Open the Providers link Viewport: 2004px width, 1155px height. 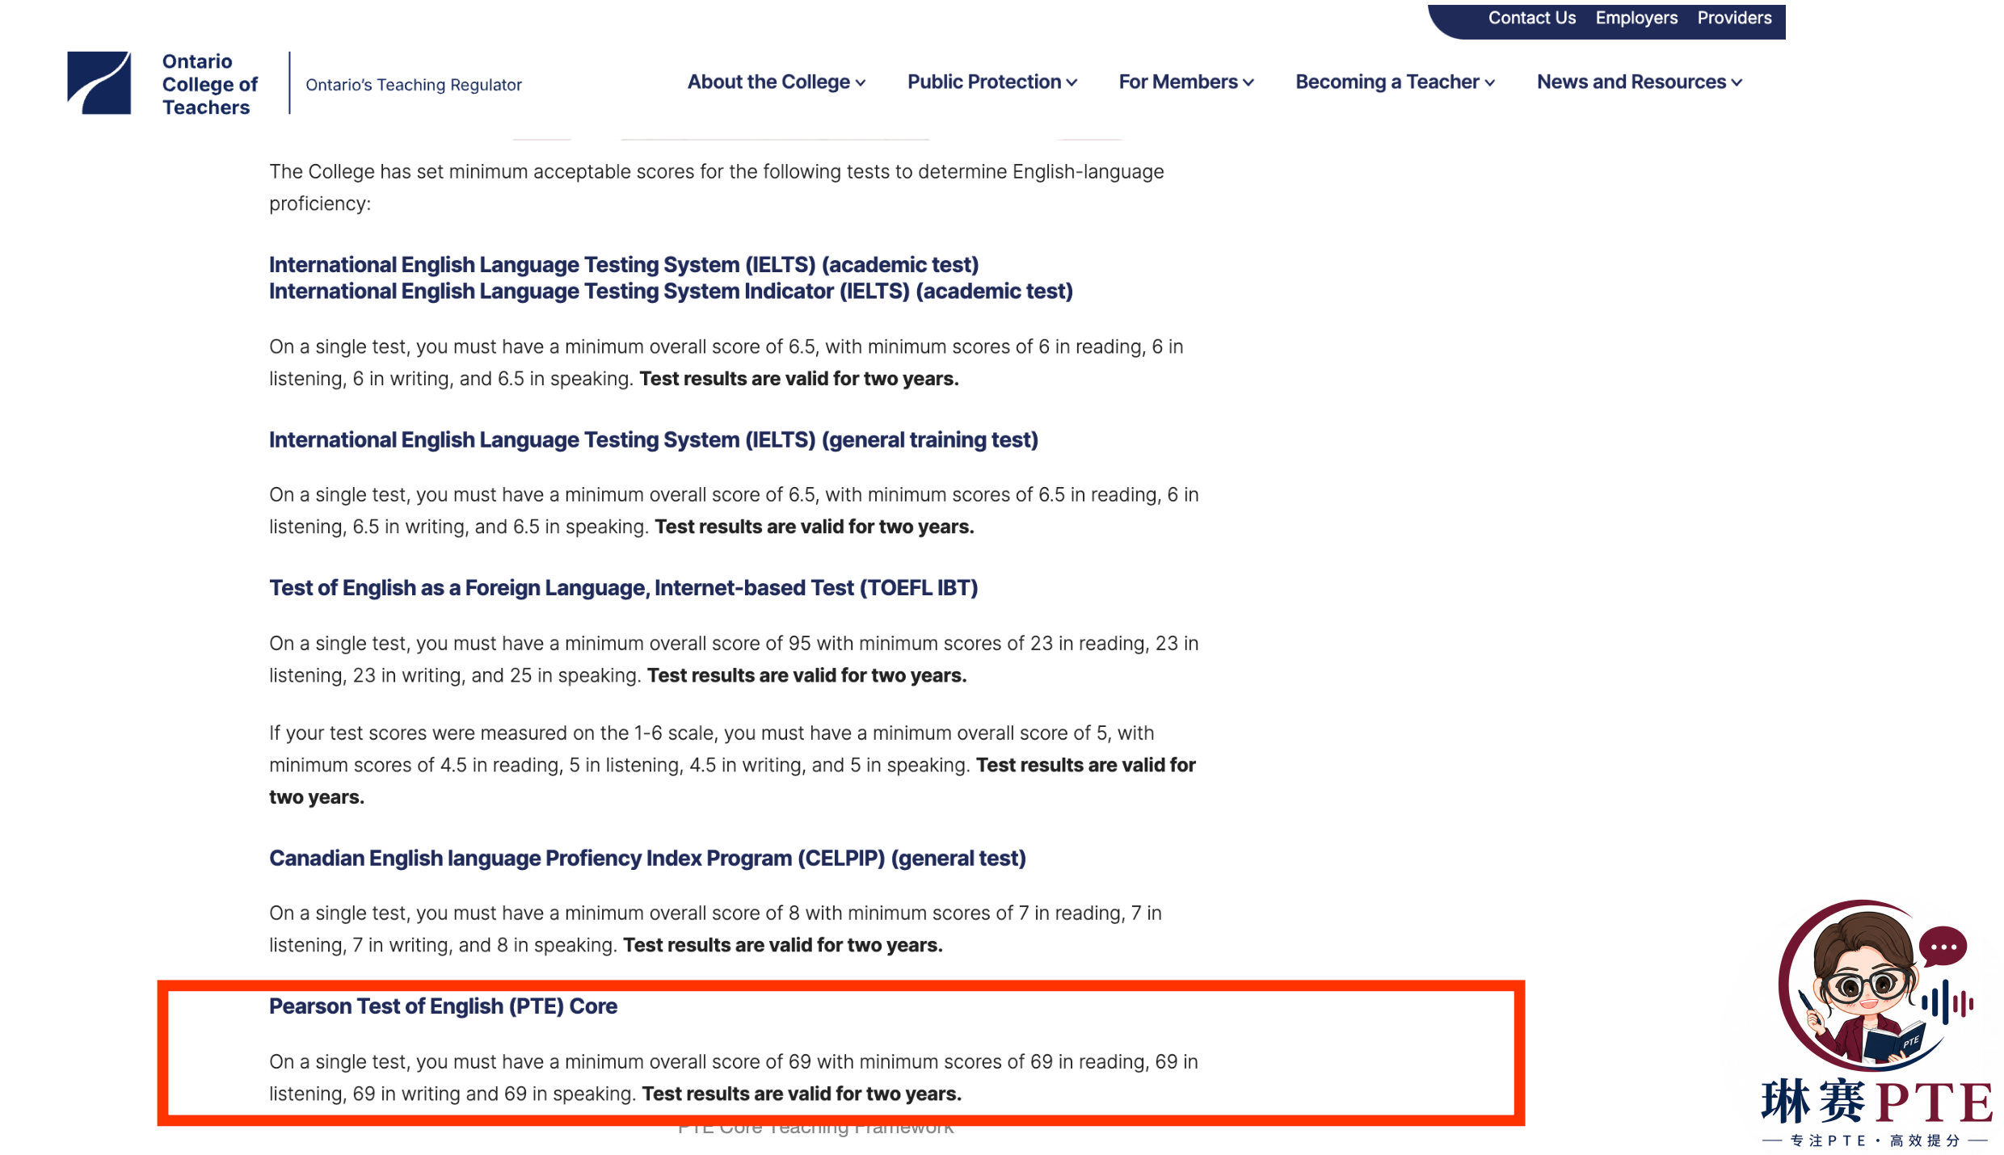pos(1734,18)
